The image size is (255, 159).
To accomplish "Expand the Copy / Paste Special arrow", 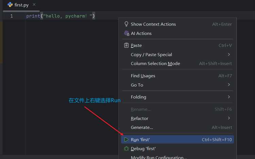I will pyautogui.click(x=229, y=54).
